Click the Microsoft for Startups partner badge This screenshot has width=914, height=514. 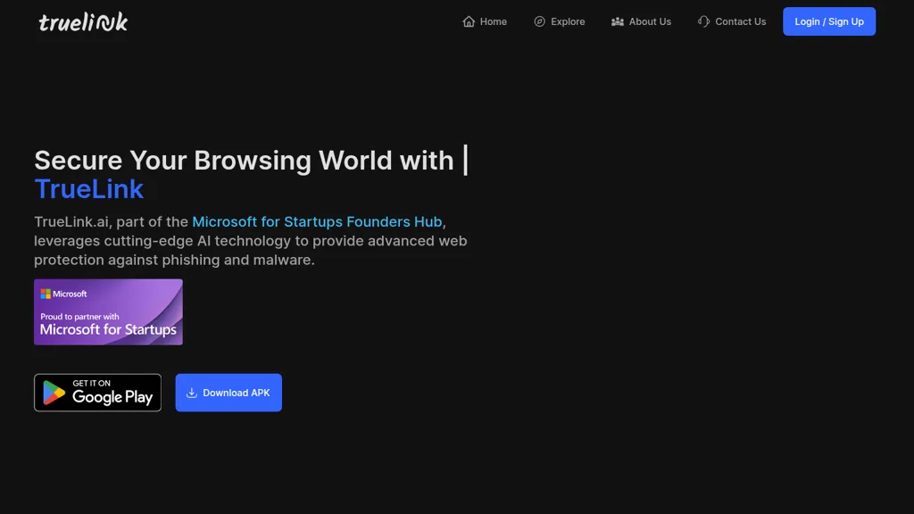click(x=108, y=311)
